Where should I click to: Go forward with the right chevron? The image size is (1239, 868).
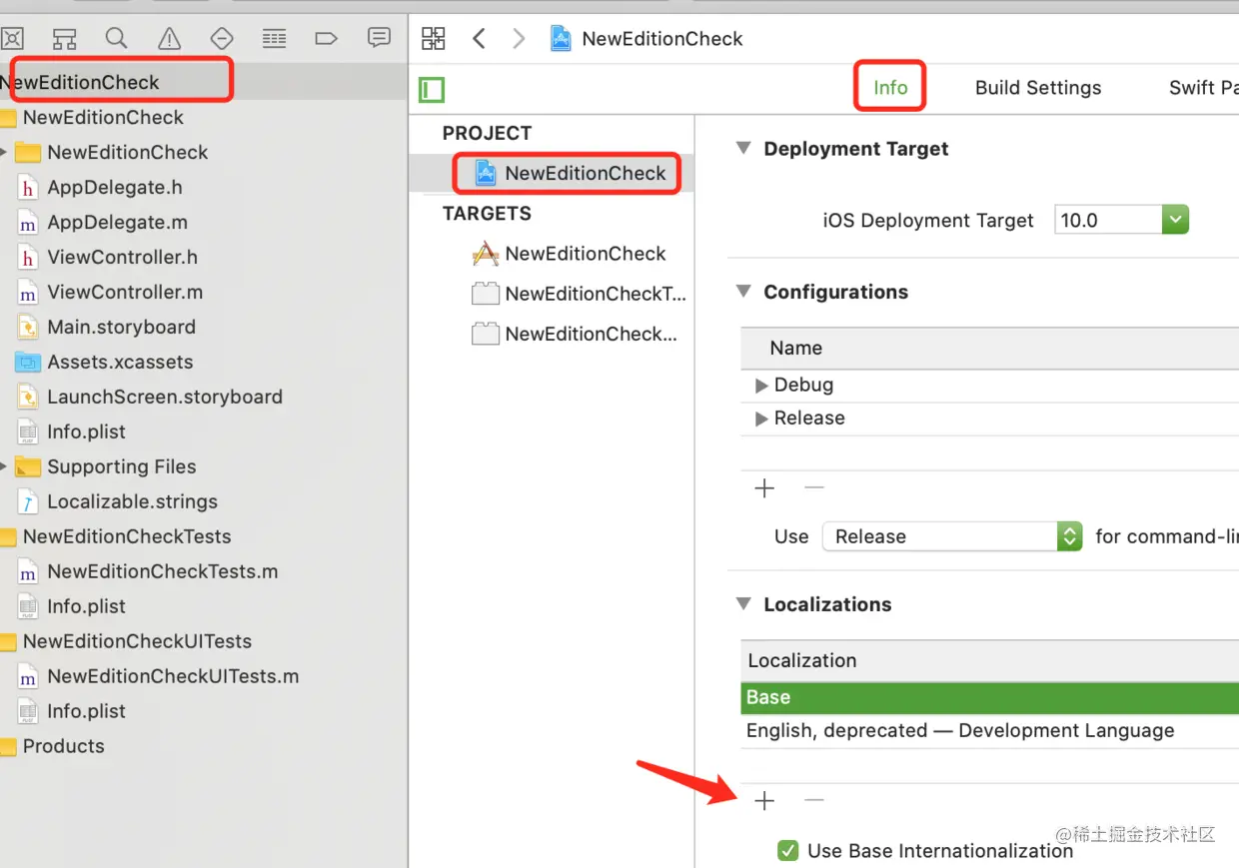tap(519, 39)
